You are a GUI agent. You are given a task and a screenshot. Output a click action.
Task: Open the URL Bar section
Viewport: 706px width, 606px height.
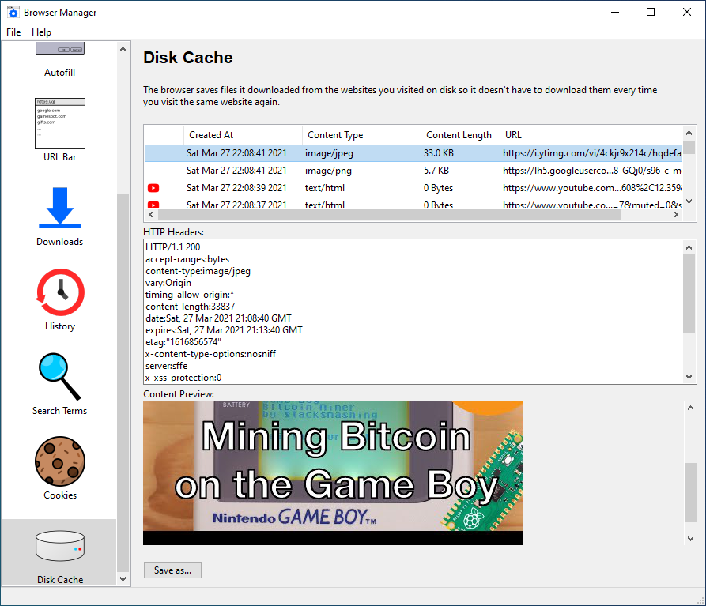[x=60, y=130]
